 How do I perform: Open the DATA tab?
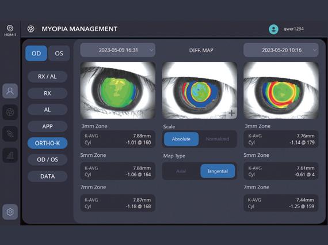pyautogui.click(x=48, y=176)
